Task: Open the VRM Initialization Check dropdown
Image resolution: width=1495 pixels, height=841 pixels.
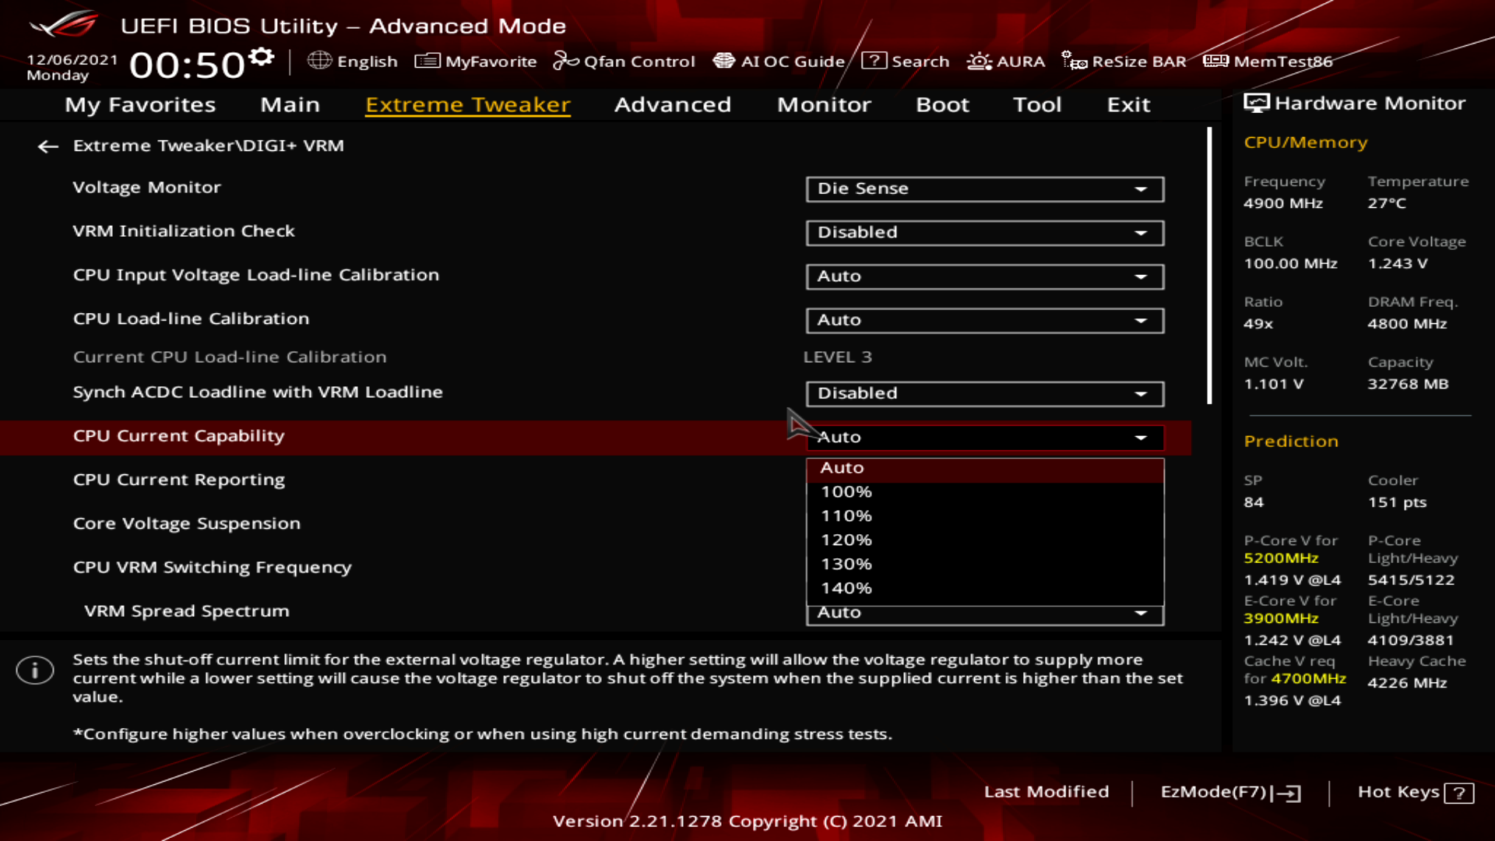Action: (x=984, y=233)
